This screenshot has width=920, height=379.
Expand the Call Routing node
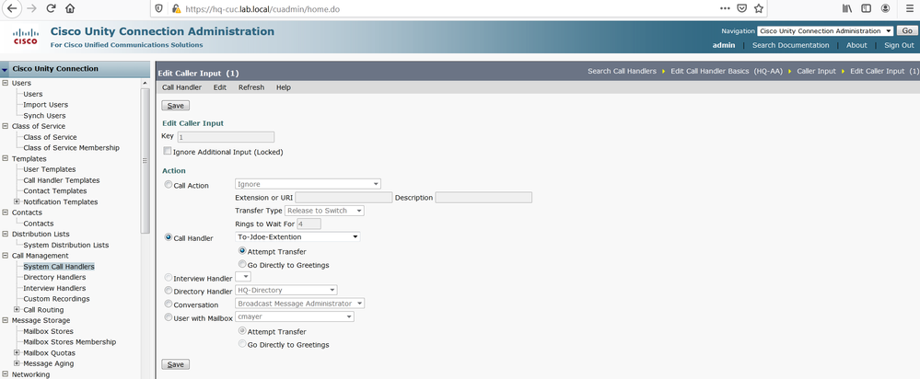point(17,309)
